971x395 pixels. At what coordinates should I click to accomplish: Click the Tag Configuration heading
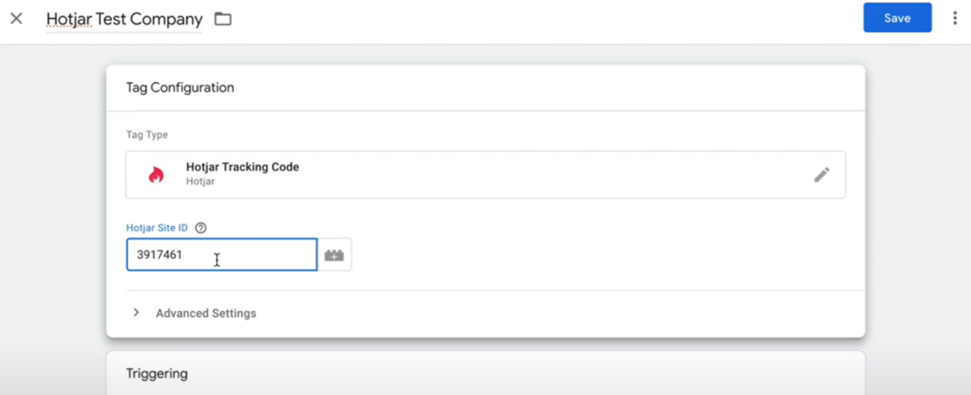pos(180,88)
